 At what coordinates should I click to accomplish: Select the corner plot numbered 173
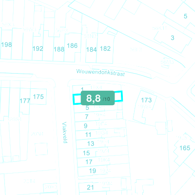(x=146, y=100)
